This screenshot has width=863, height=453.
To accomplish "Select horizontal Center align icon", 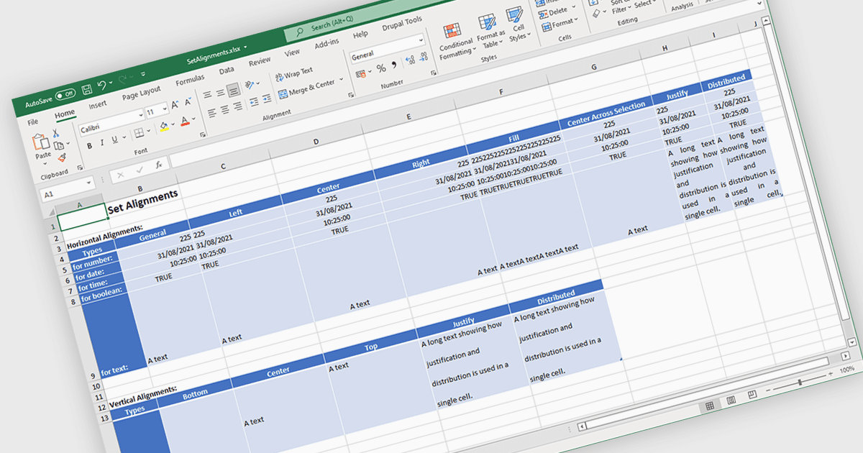I will [x=224, y=110].
